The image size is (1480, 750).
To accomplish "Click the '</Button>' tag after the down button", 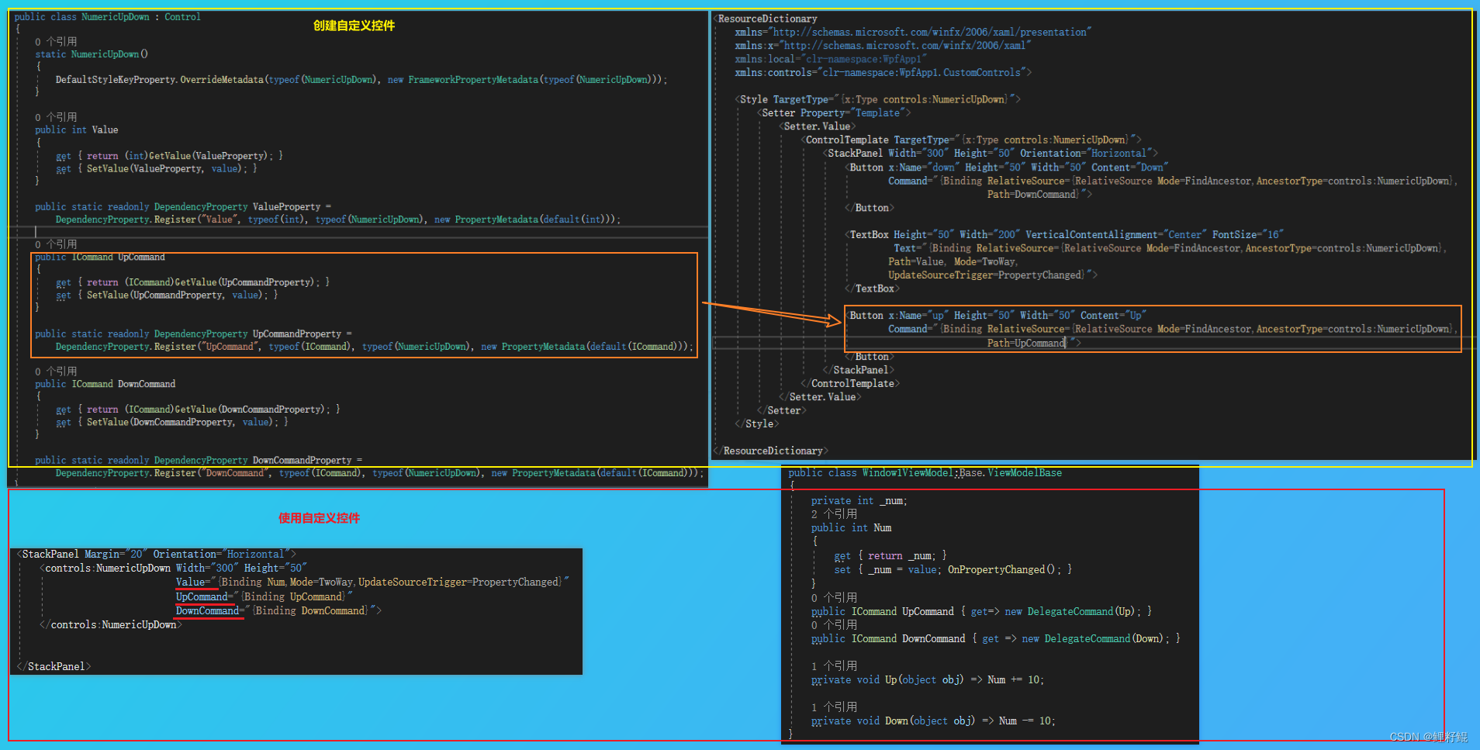I will (x=870, y=208).
